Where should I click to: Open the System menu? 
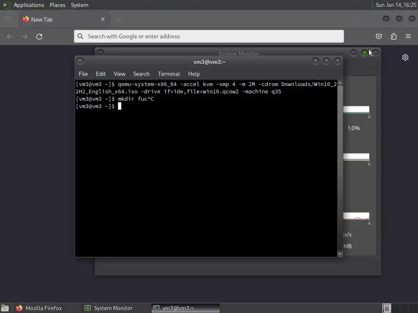[80, 5]
